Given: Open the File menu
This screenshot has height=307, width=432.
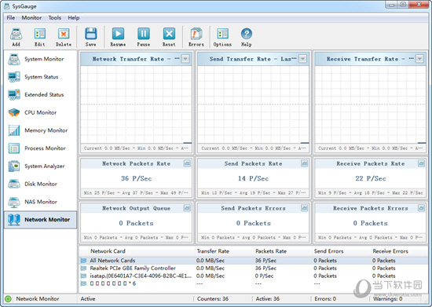Looking at the screenshot, I should click(x=11, y=17).
